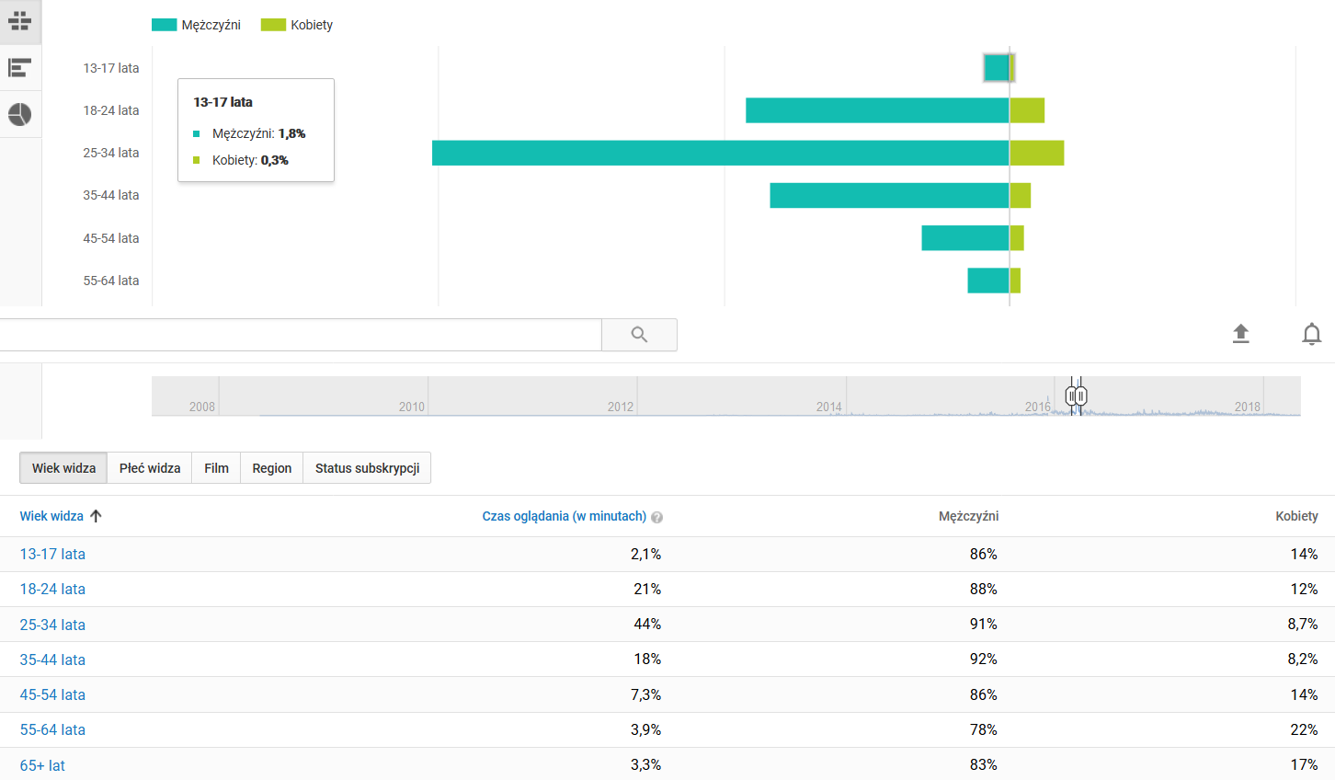Click the 55-64 lata chart axis label
Screen dimensions: 1335x780
click(111, 281)
